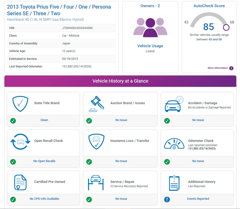The image size is (240, 209).
Task: Open the Clean title status link
Action: (44, 120)
